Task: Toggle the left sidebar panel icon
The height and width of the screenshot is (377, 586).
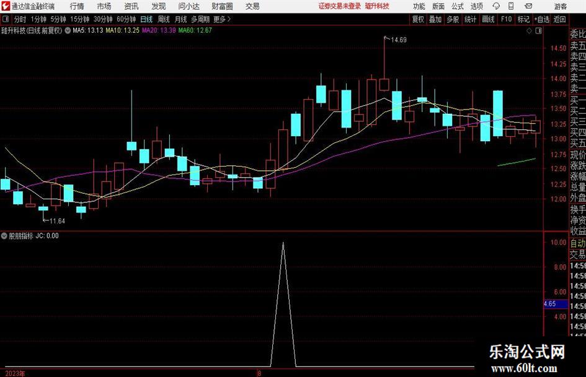Action: (5, 19)
